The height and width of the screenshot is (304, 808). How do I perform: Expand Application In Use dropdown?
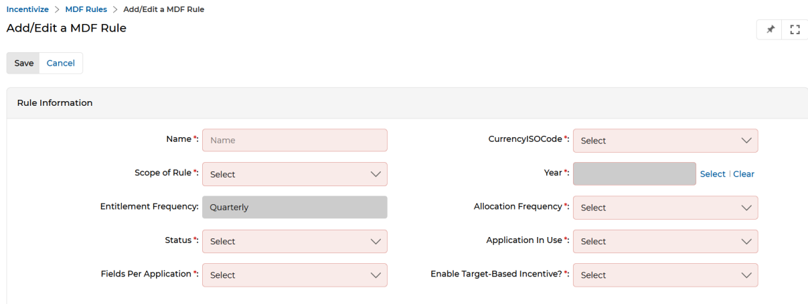(665, 241)
